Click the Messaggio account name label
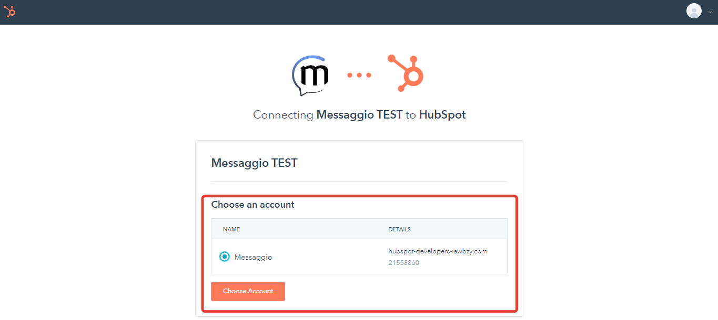 point(253,258)
